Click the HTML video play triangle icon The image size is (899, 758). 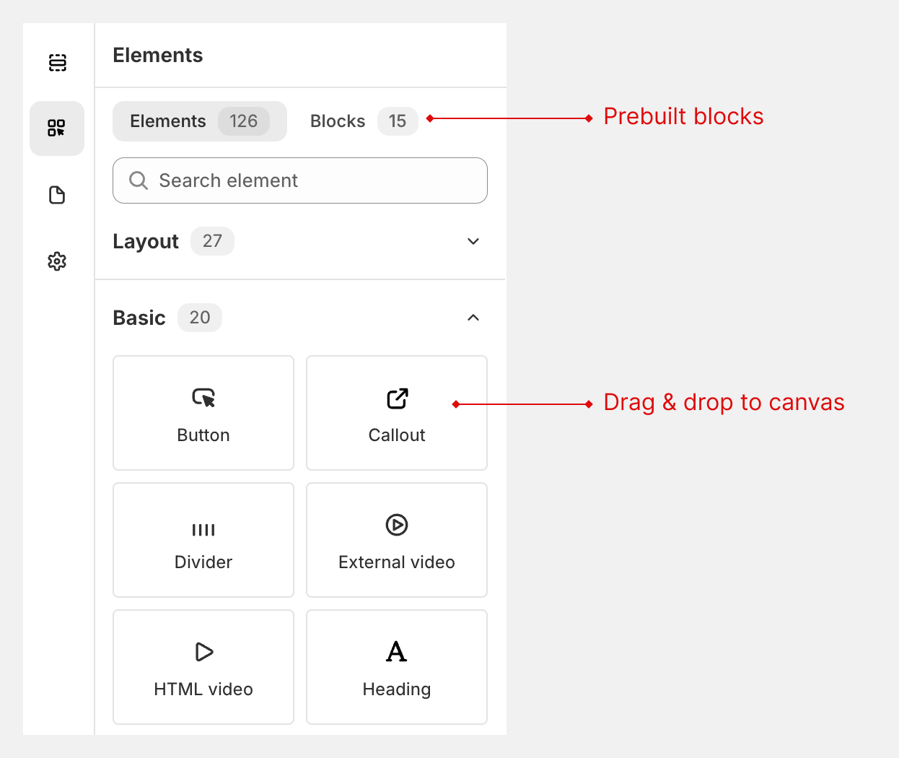204,652
